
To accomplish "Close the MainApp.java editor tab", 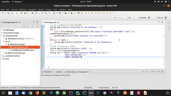I will click(x=58, y=22).
